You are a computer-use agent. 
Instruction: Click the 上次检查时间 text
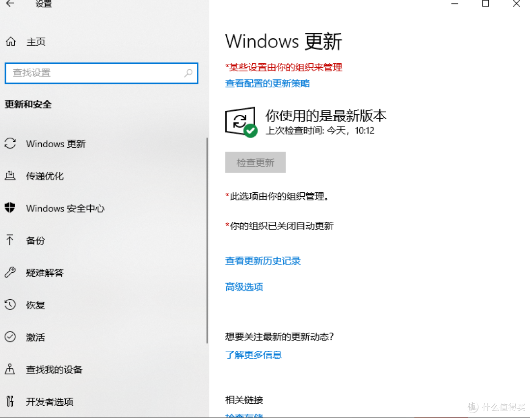(x=320, y=131)
